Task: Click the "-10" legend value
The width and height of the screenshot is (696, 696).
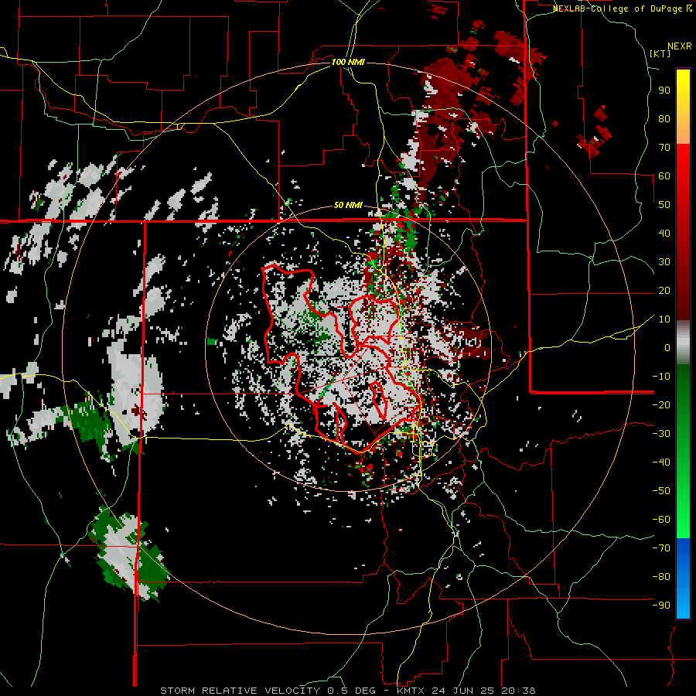Action: [x=661, y=377]
